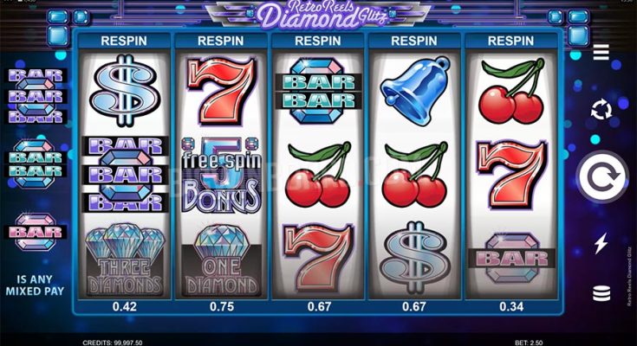Select RESPIN above the third reel
This screenshot has height=346, width=637.
click(x=318, y=41)
